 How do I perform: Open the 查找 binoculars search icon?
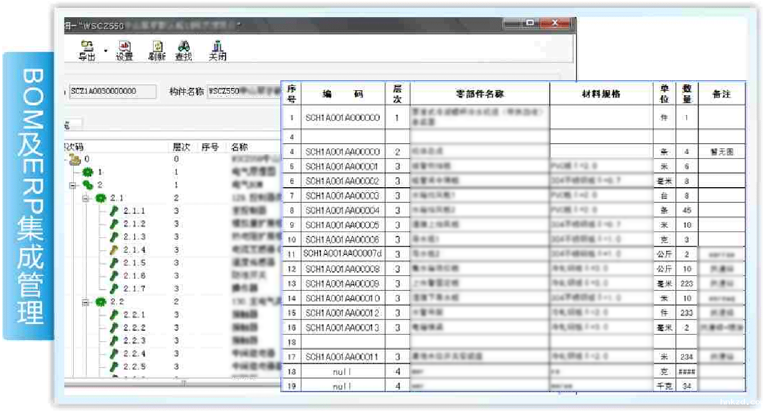pos(183,50)
